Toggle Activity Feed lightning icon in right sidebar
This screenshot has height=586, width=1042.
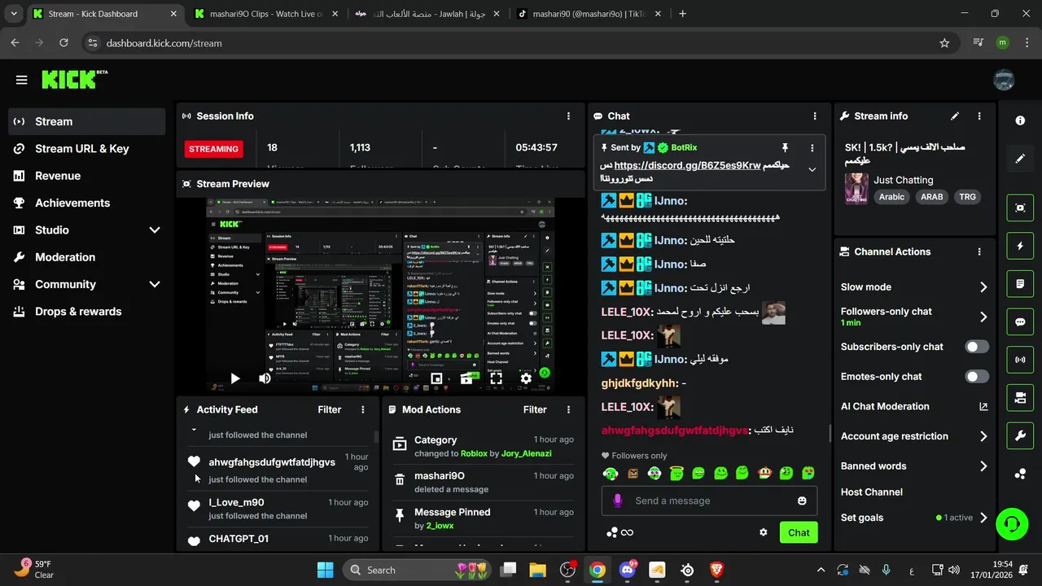click(1020, 246)
